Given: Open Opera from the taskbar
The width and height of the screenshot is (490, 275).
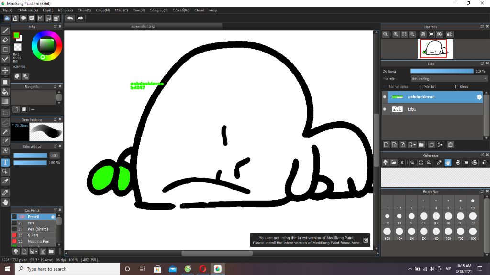Looking at the screenshot, I should [x=202, y=269].
